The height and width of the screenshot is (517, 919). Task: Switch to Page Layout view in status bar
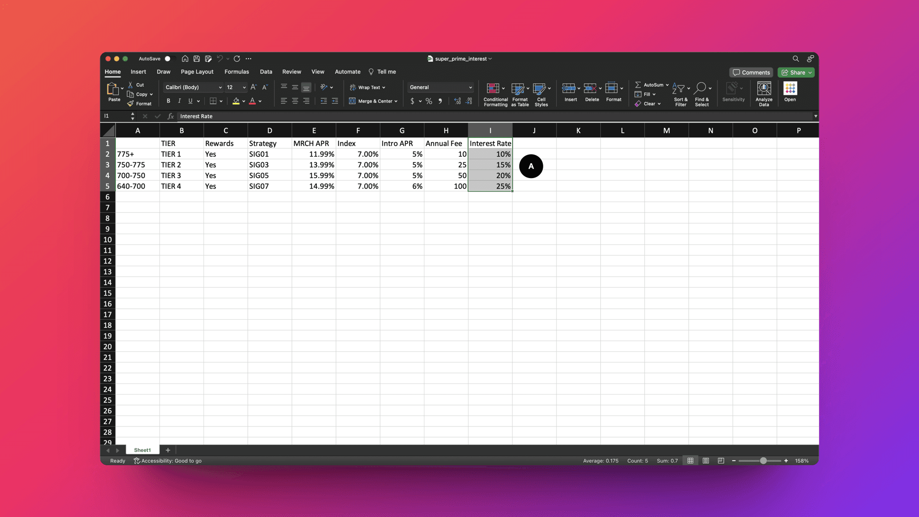(706, 461)
